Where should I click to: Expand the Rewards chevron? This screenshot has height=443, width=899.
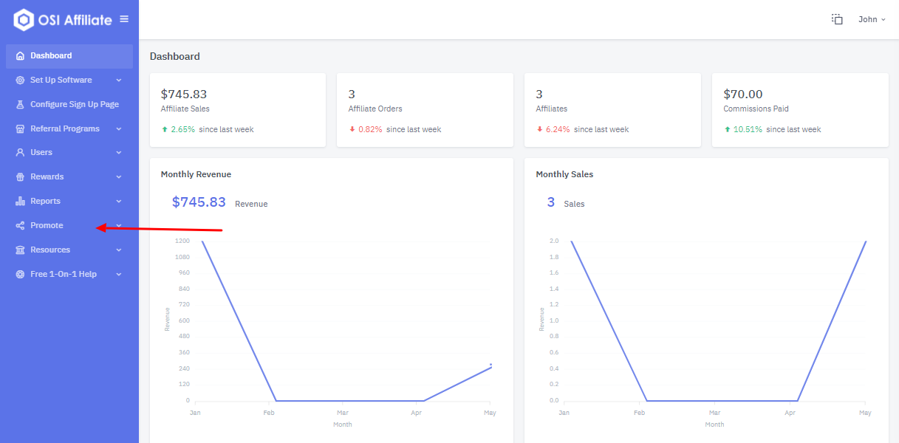point(119,177)
